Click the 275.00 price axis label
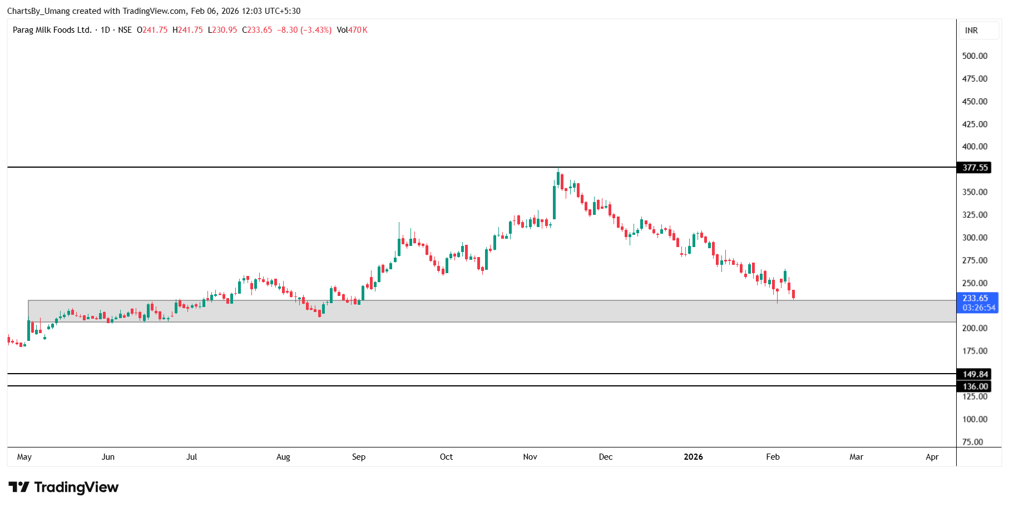Image resolution: width=1009 pixels, height=508 pixels. click(975, 260)
